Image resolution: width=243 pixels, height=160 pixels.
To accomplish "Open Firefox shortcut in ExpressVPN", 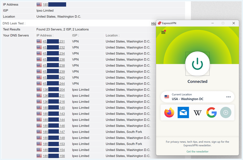I will coord(169,112).
